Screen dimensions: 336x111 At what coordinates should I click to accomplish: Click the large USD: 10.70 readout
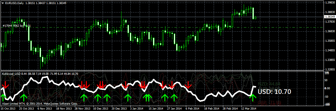pyautogui.click(x=274, y=92)
